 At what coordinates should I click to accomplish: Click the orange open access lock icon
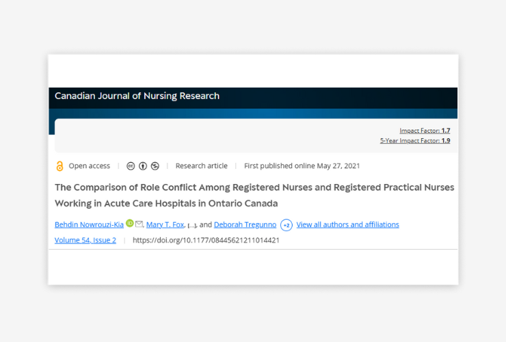pos(59,166)
